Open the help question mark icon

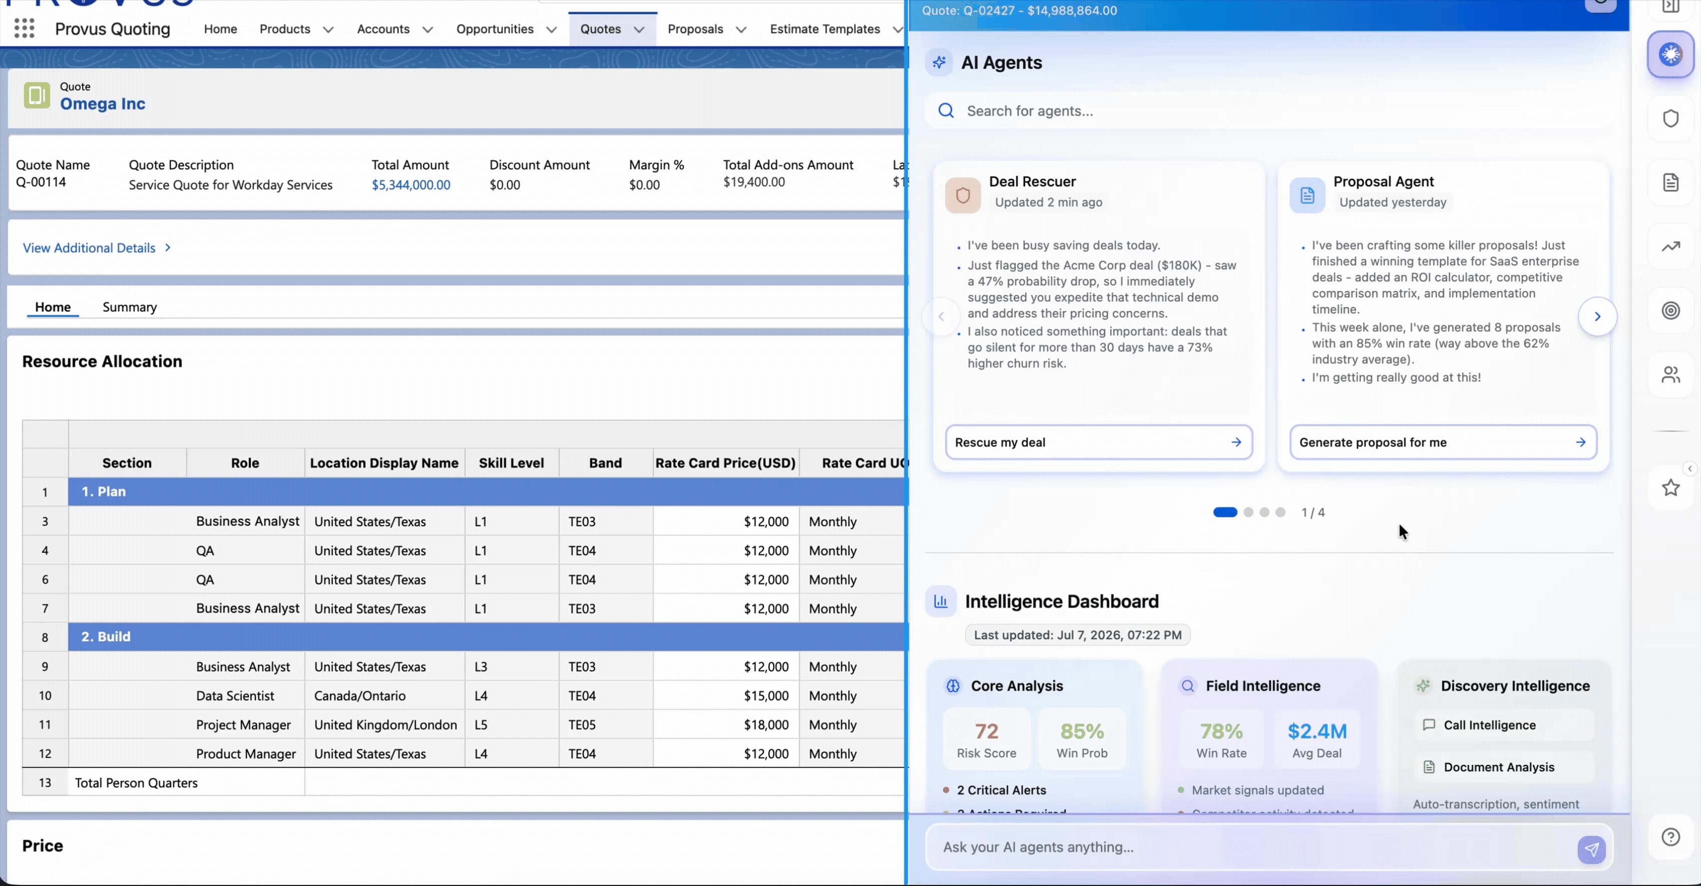1670,837
